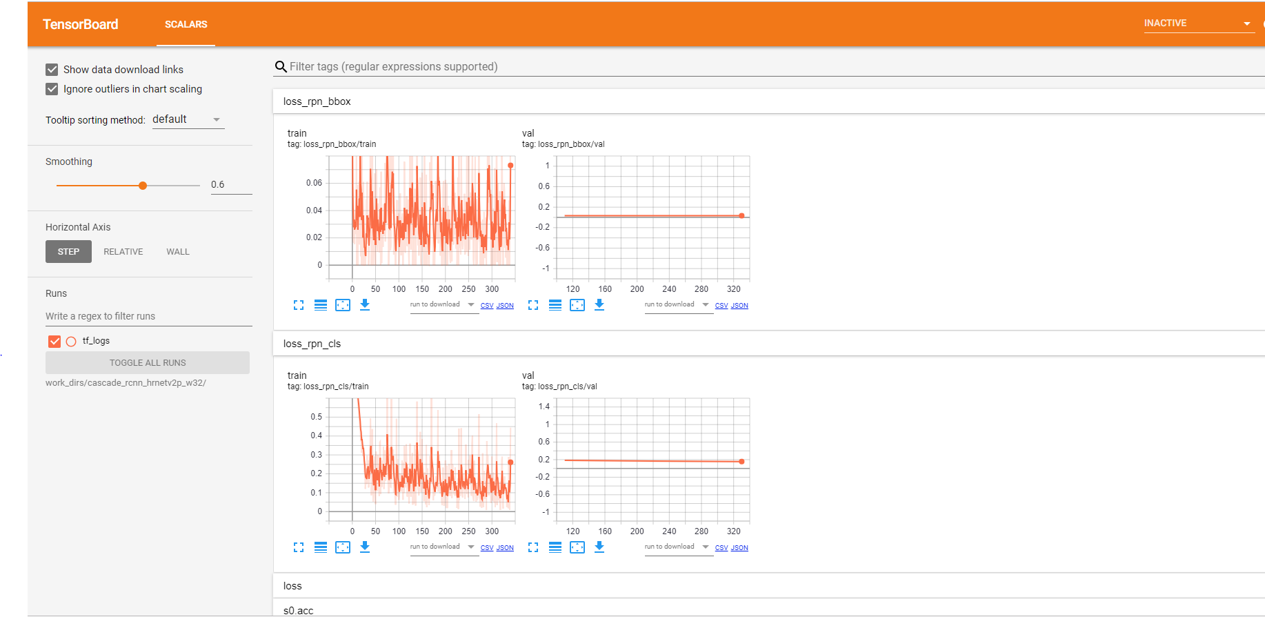Open run to download dropdown for loss_rpn_cls train

pyautogui.click(x=444, y=547)
